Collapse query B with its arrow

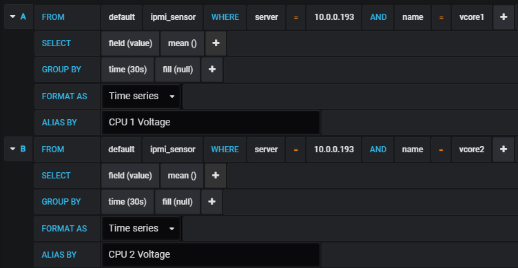tap(13, 149)
